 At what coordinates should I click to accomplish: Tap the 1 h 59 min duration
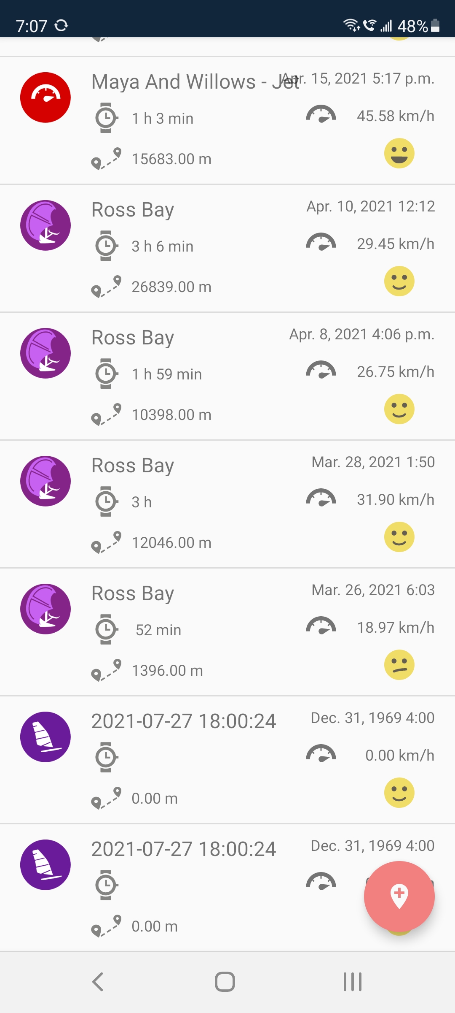[166, 374]
